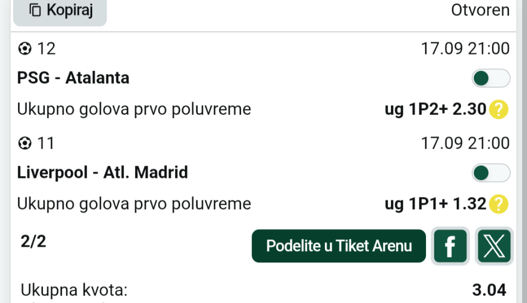The image size is (527, 303).
Task: Select the PSG - Atalanta match title
Action: pyautogui.click(x=73, y=78)
